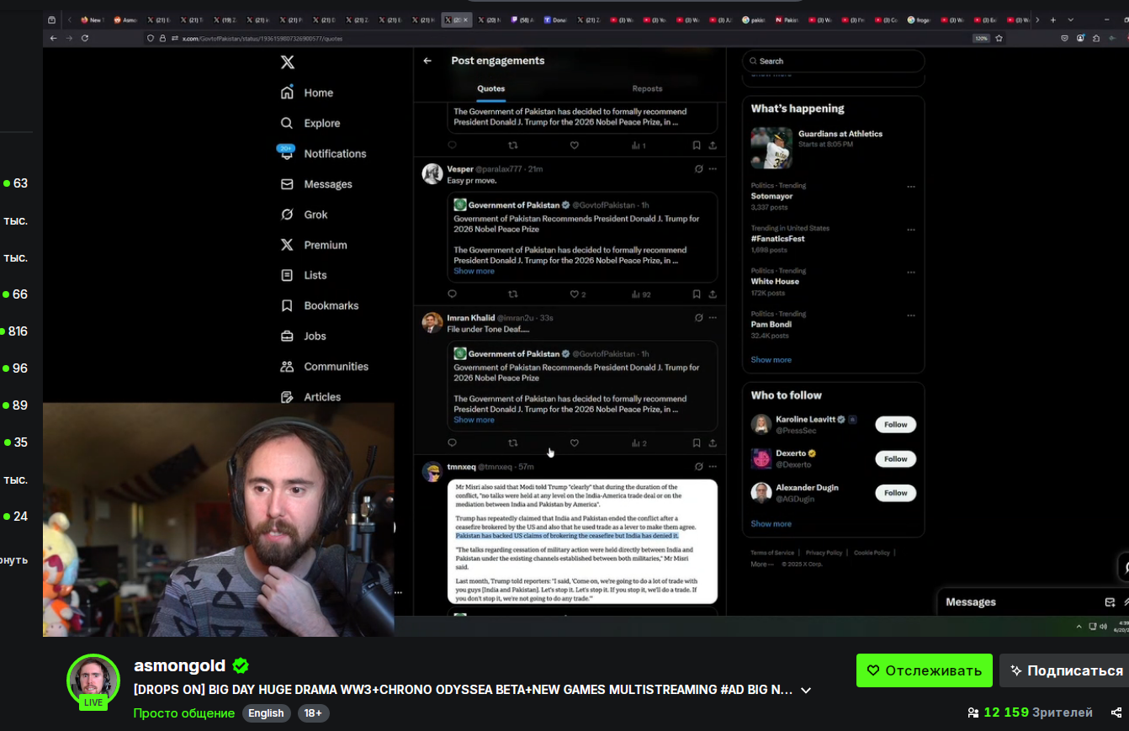Repost the Imran Khalid quote post
1129x731 pixels.
click(x=513, y=443)
